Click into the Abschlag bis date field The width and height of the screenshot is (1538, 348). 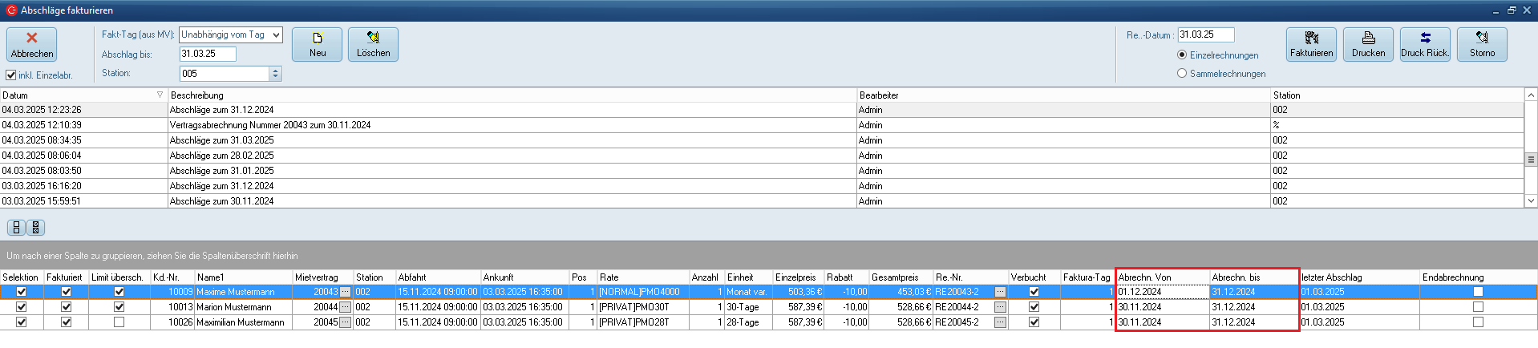coord(207,54)
